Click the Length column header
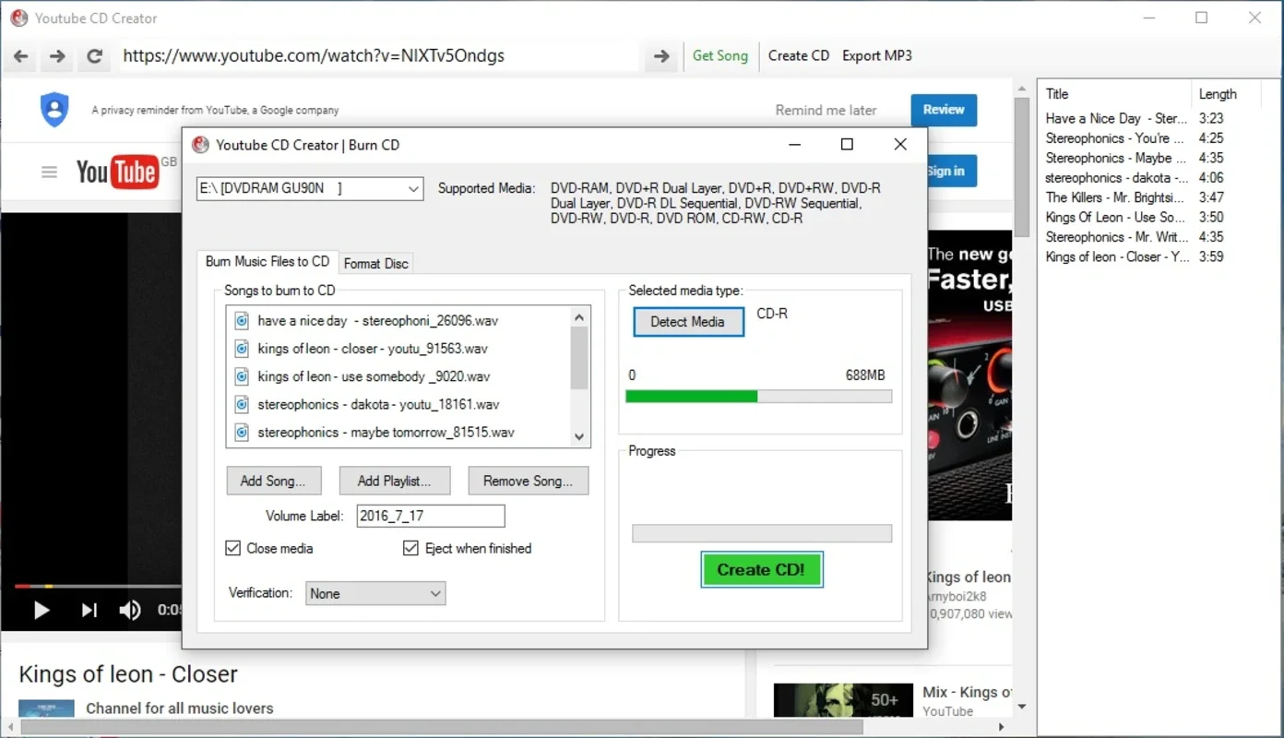1284x738 pixels. tap(1218, 94)
